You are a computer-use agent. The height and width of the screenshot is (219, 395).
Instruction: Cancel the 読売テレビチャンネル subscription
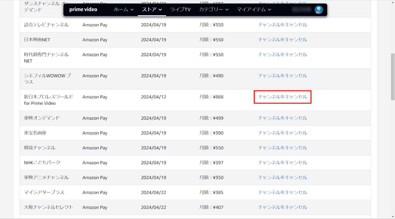283,25
